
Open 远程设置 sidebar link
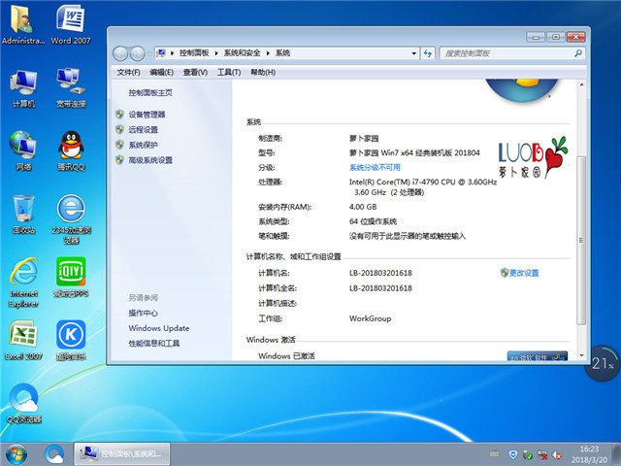(143, 129)
